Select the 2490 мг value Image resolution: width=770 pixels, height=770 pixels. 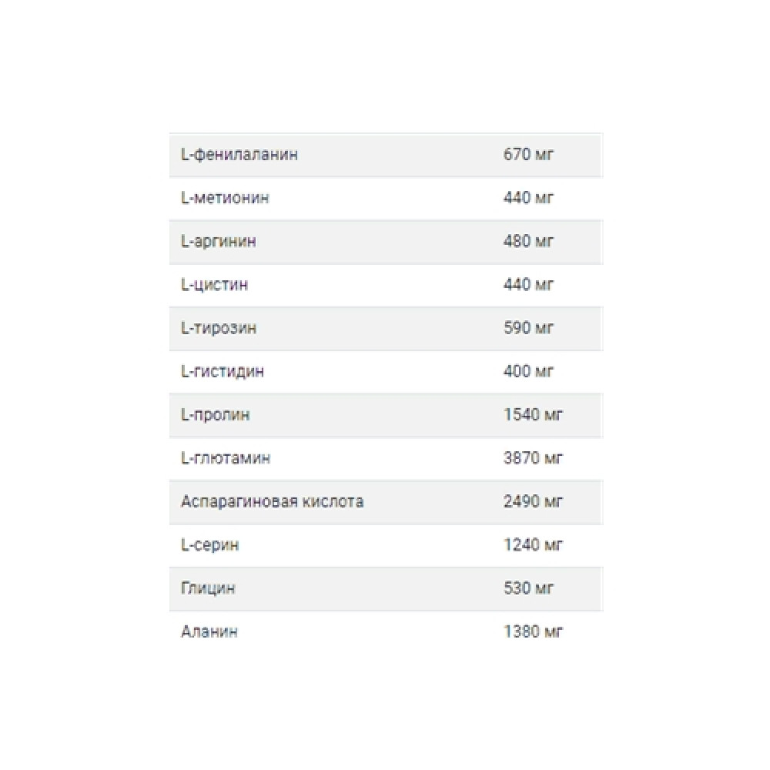534,501
